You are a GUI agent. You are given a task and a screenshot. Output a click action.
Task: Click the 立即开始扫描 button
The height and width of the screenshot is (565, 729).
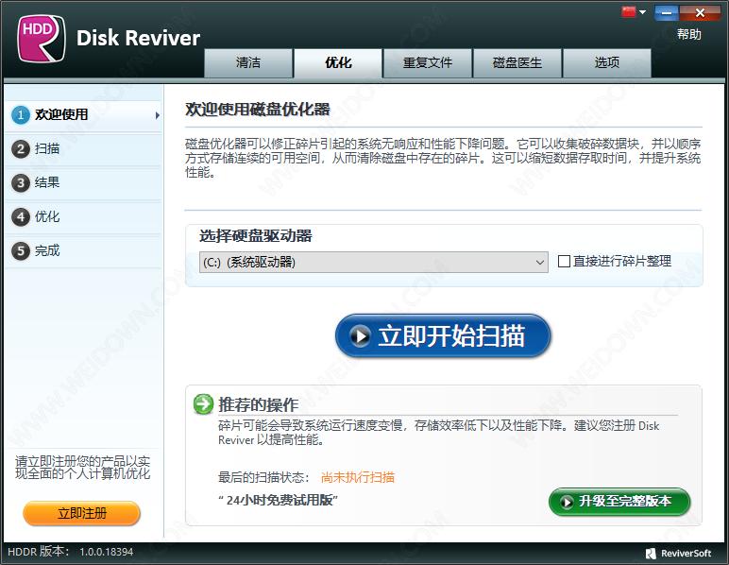[x=443, y=335]
